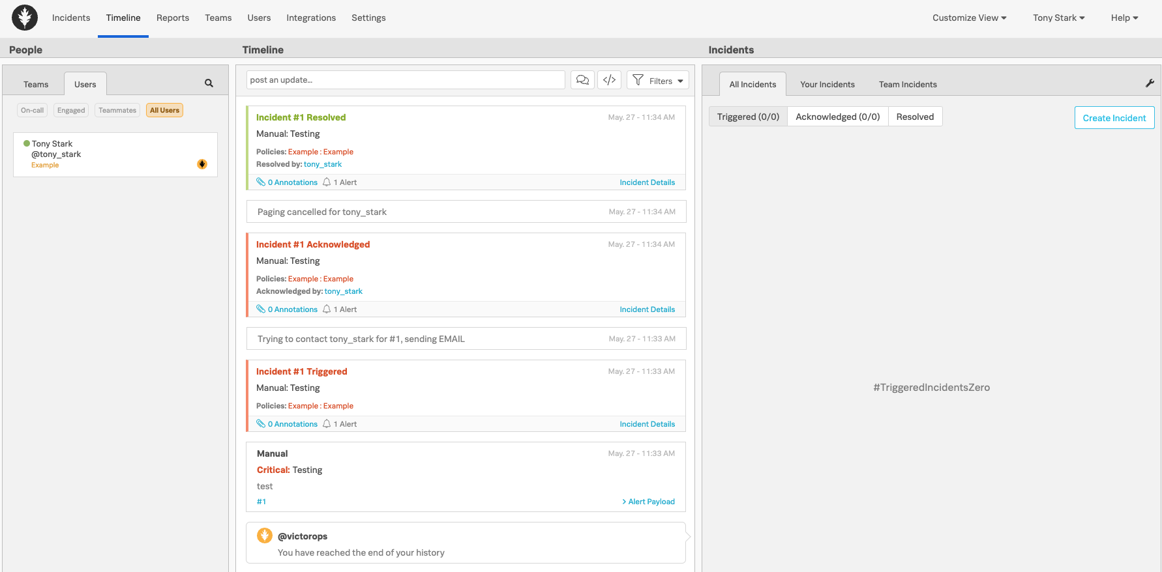Click the paperclip icon in the Incident #1 Acknowledged card
This screenshot has width=1162, height=572.
point(261,309)
